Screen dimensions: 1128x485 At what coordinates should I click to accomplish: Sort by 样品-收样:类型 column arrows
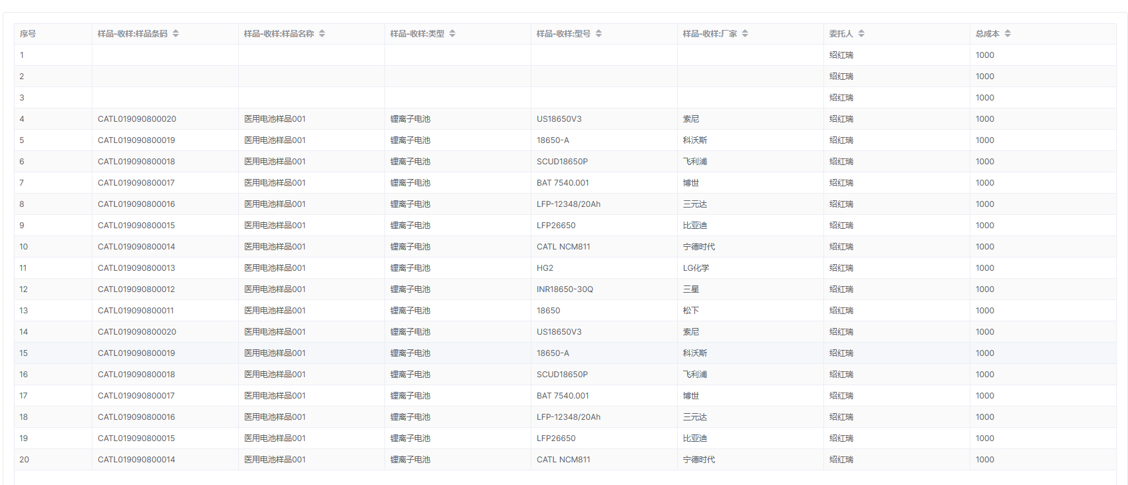pos(452,33)
